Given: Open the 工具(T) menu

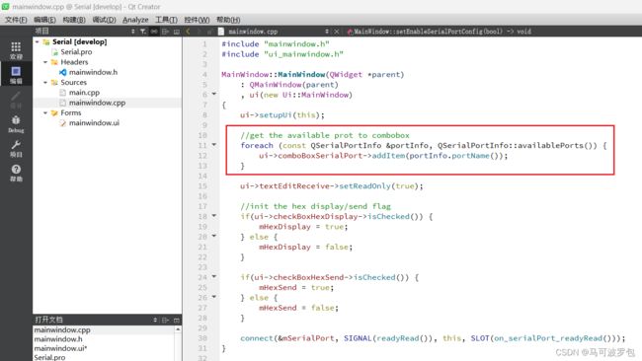Looking at the screenshot, I should (x=166, y=20).
